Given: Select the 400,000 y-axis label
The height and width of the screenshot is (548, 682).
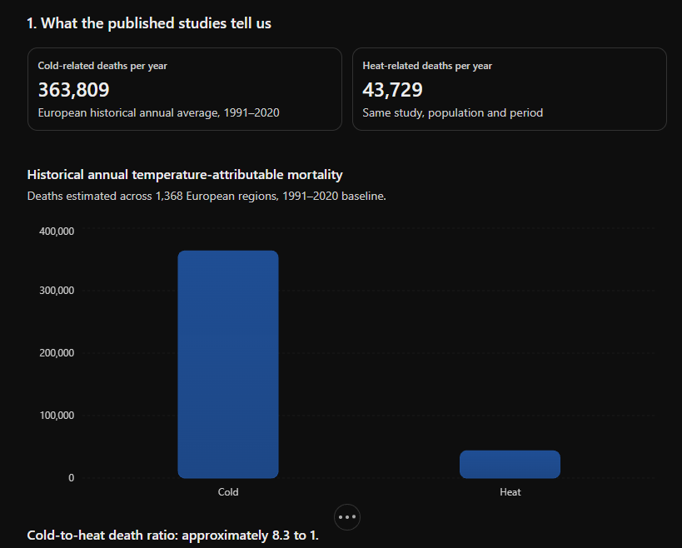Looking at the screenshot, I should point(57,232).
